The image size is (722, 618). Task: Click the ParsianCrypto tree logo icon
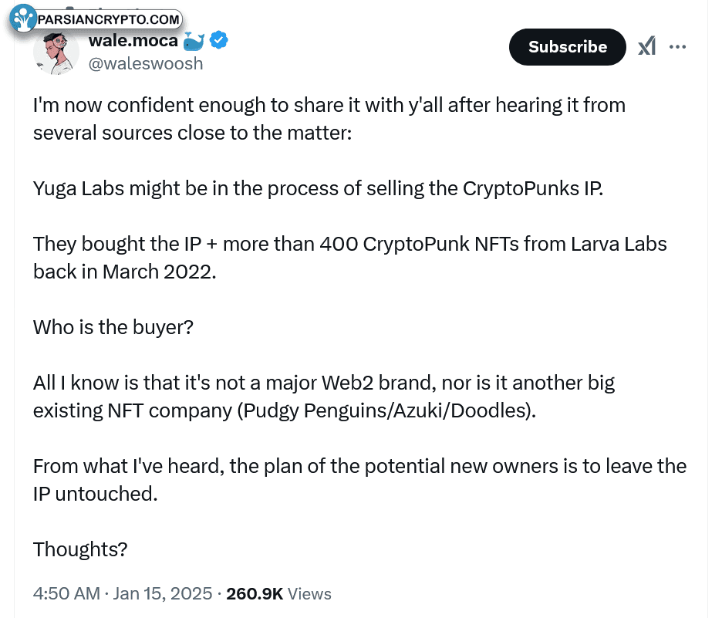pos(22,19)
